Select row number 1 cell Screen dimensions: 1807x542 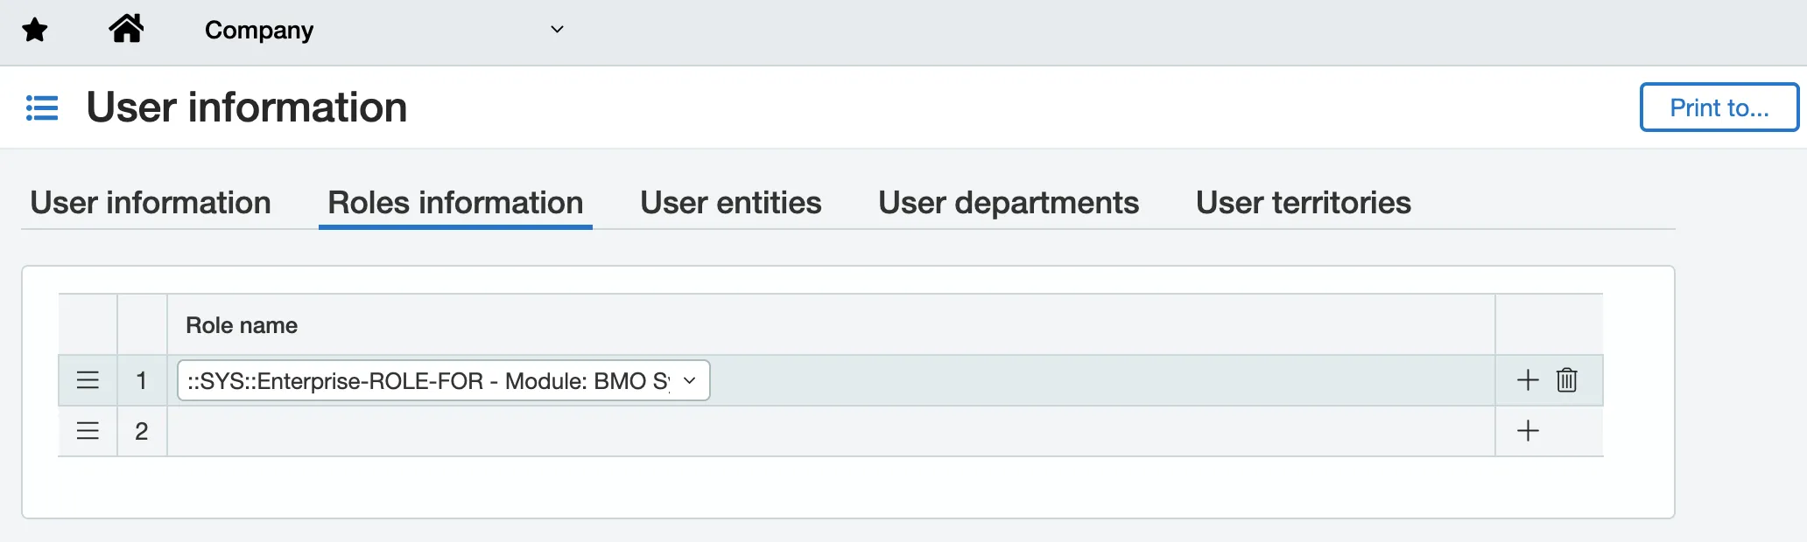pyautogui.click(x=142, y=380)
